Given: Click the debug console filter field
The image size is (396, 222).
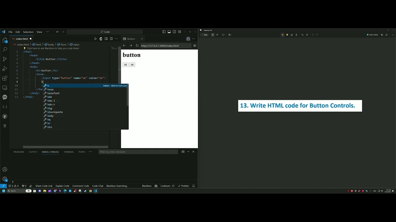Looking at the screenshot, I should point(138,152).
